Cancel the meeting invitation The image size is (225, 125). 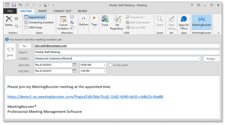click(x=63, y=23)
